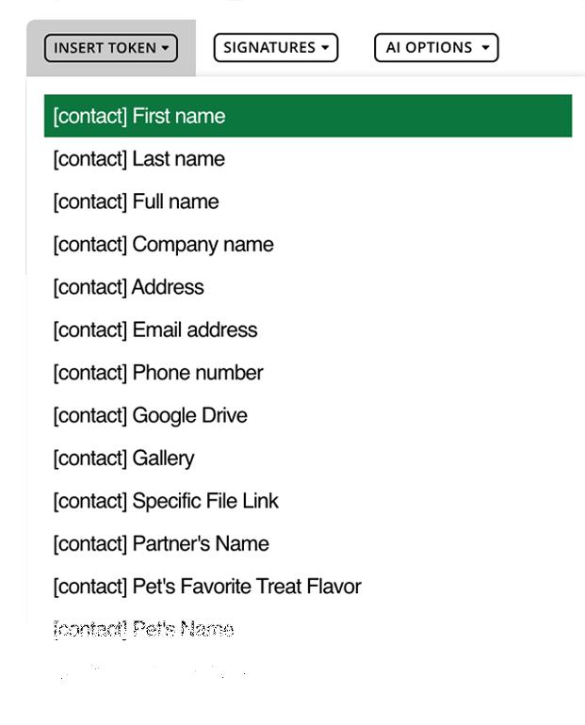
Task: Click the caret arrow beside AI Options
Action: pyautogui.click(x=485, y=48)
